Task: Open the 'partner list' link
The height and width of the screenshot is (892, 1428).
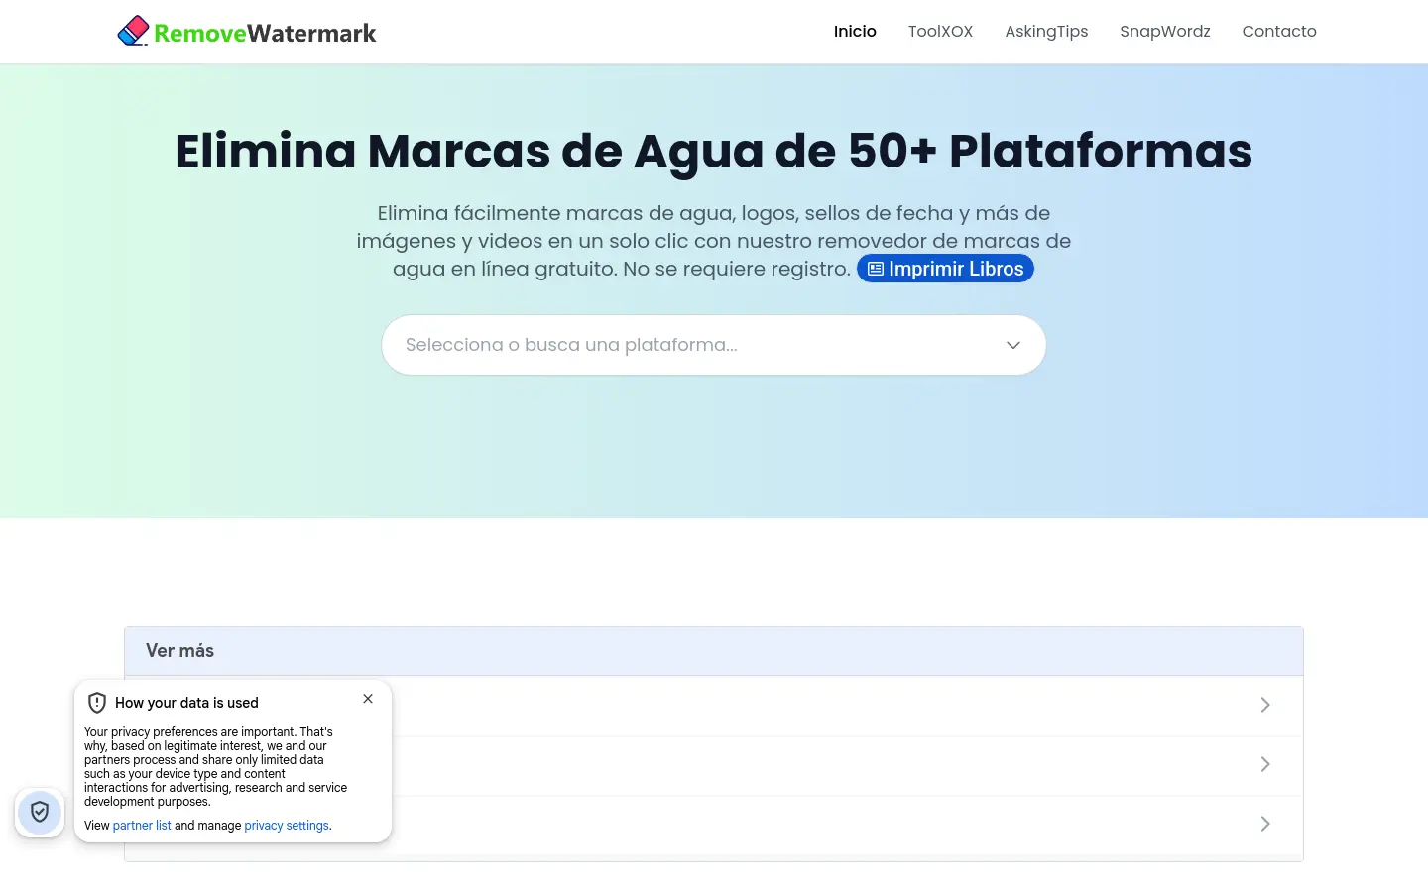Action: point(142,826)
